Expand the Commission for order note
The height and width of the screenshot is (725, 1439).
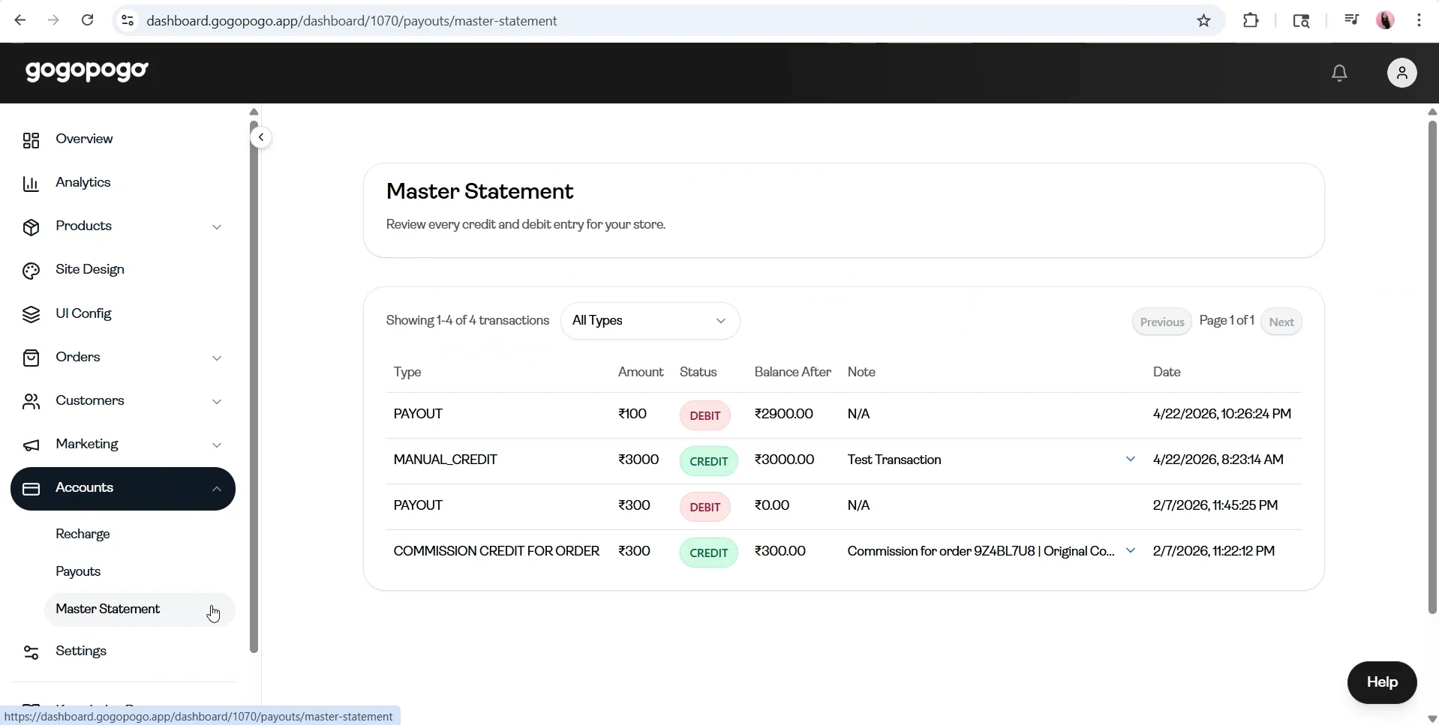click(1130, 551)
